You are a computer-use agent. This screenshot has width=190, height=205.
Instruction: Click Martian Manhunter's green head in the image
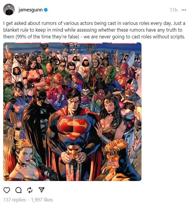coord(110,75)
